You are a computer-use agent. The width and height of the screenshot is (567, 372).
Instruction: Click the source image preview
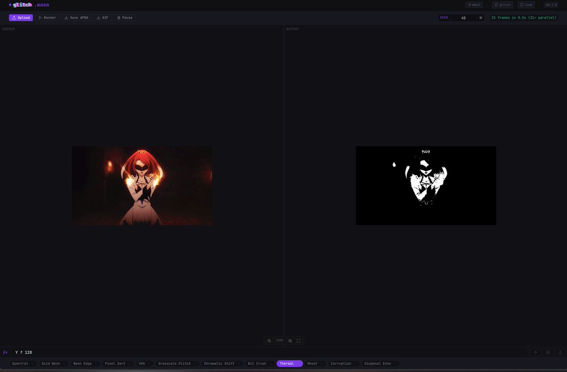142,185
